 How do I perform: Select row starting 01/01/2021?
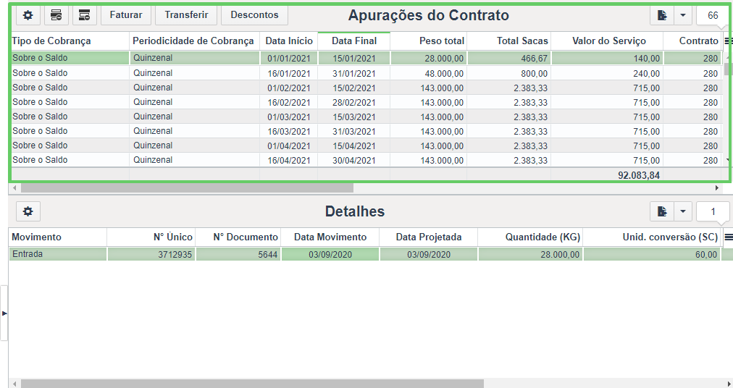tap(366, 58)
